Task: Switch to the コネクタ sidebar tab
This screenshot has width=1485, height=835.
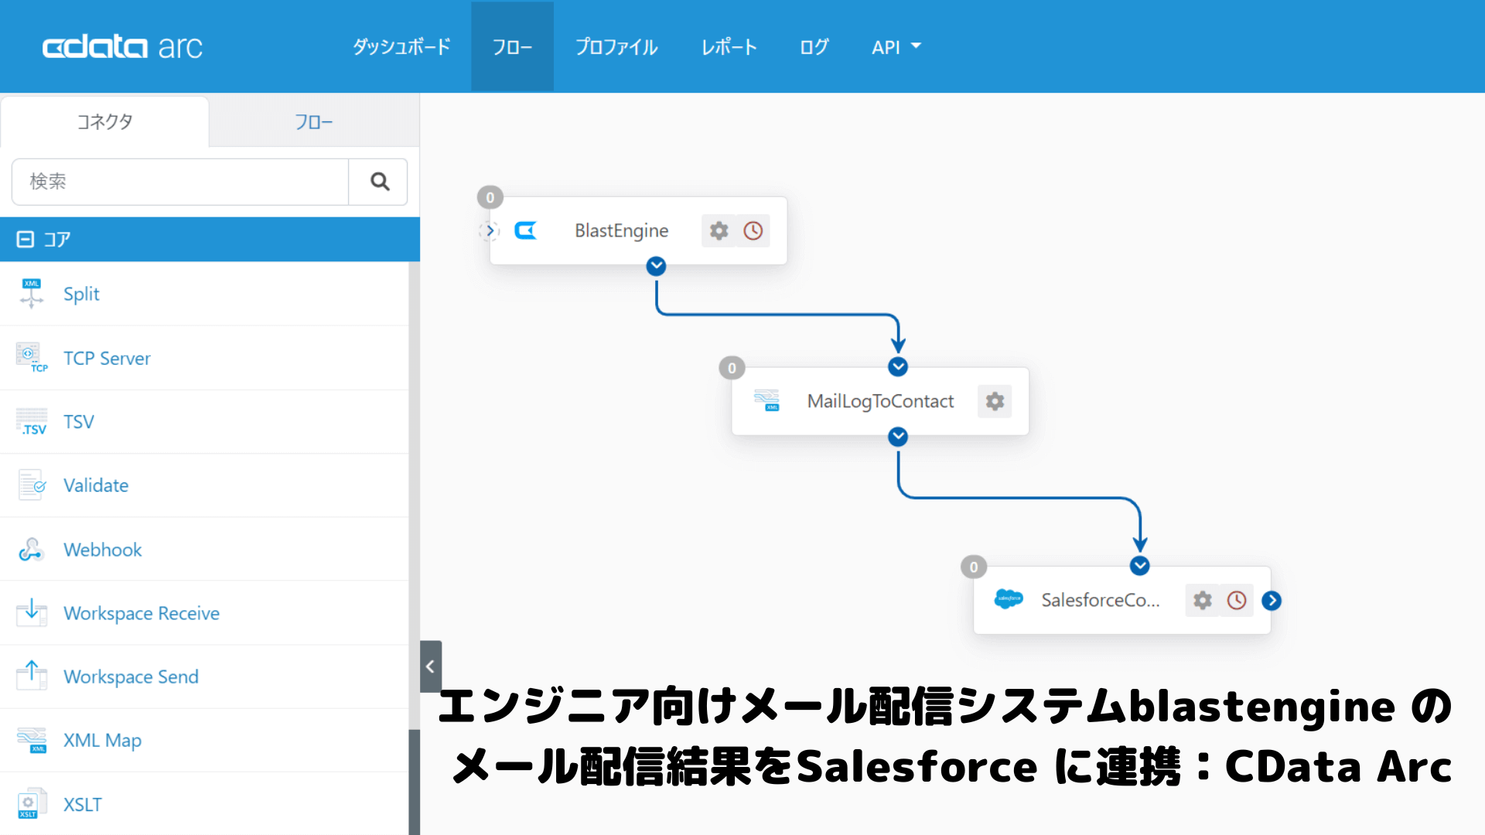Action: (x=104, y=121)
